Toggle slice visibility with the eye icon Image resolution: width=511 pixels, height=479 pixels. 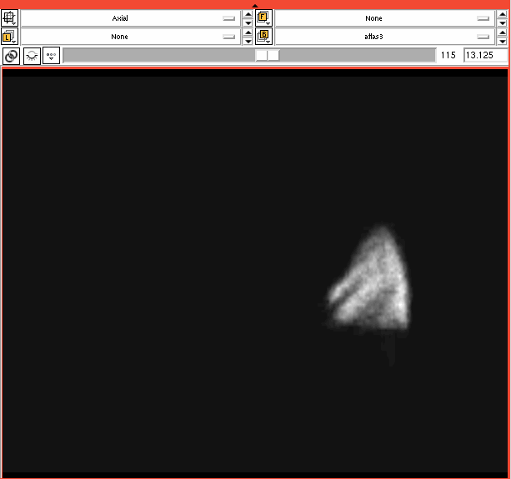(32, 56)
